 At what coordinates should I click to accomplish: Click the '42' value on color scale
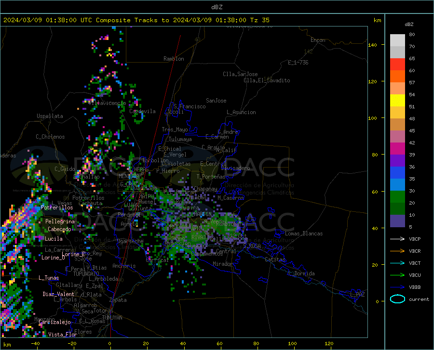point(412,143)
